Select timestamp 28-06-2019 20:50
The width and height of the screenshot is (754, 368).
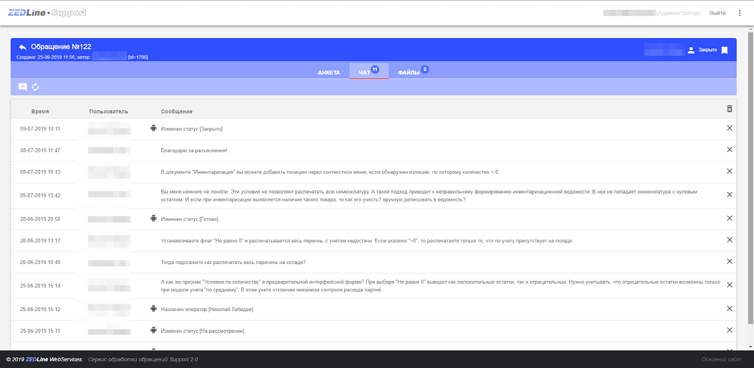click(40, 219)
